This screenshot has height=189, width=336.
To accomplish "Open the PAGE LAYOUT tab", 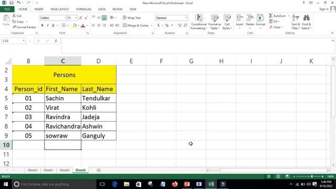I will (59, 9).
